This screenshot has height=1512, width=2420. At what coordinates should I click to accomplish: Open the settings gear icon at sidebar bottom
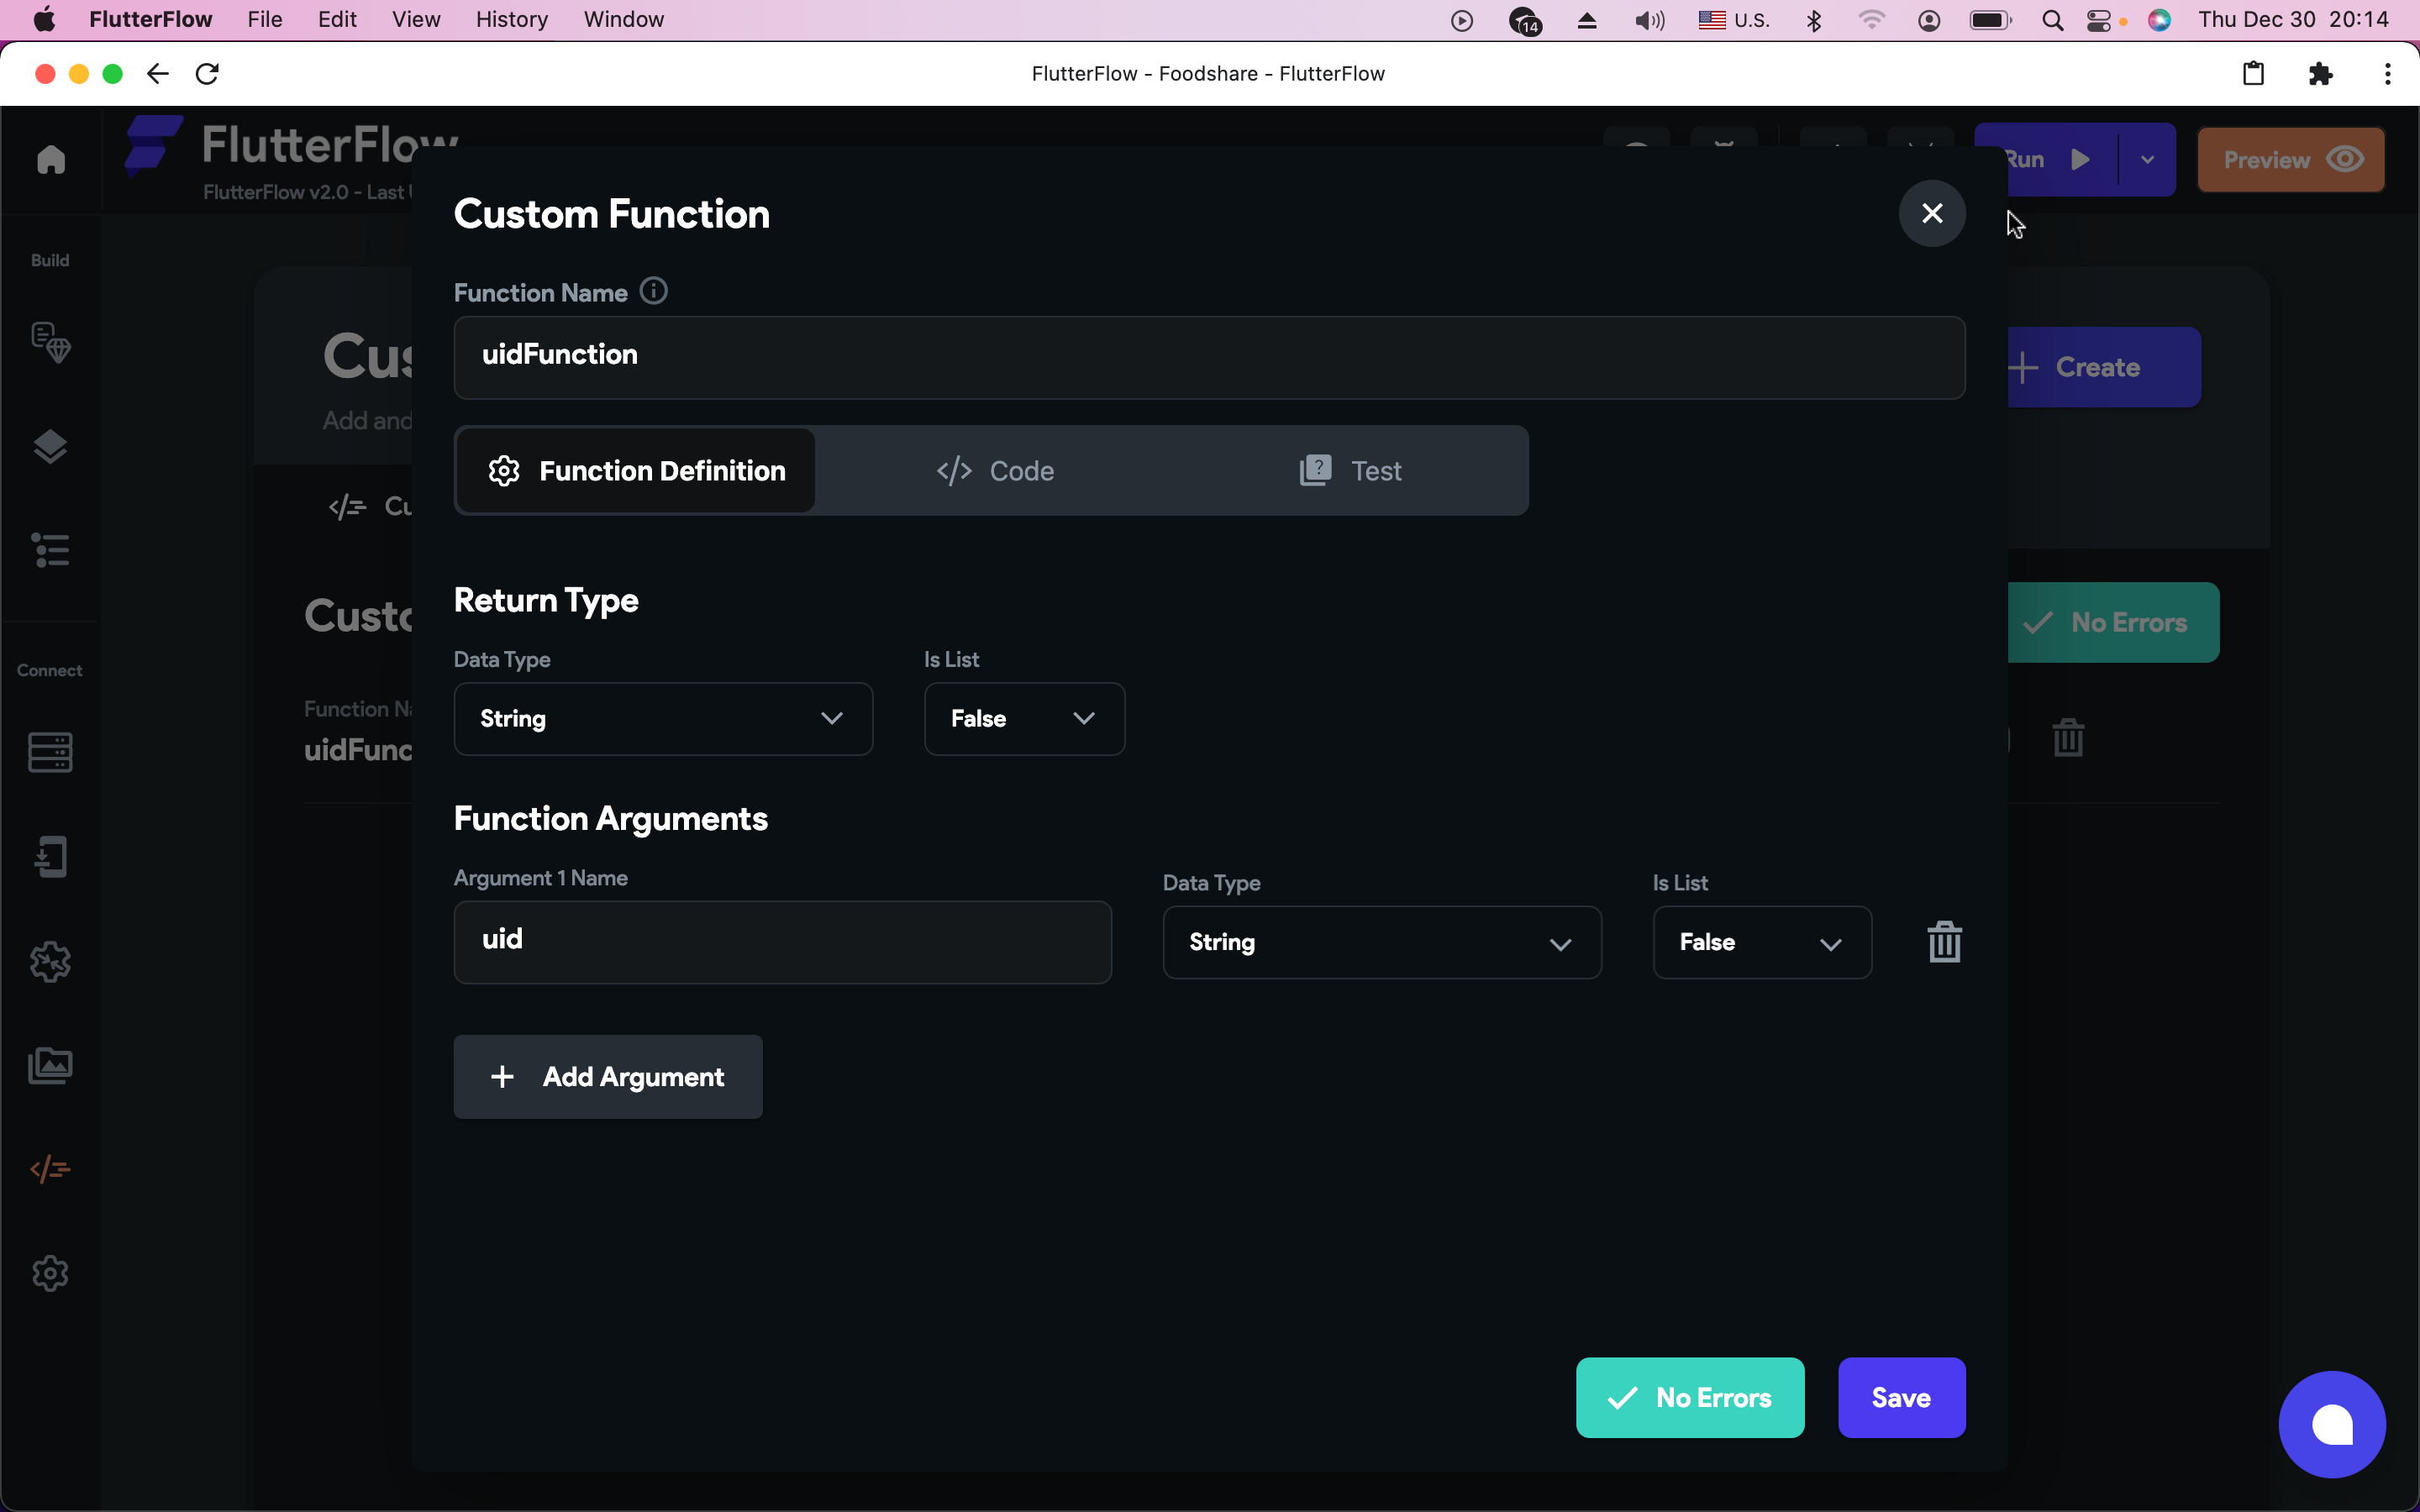pos(51,1273)
